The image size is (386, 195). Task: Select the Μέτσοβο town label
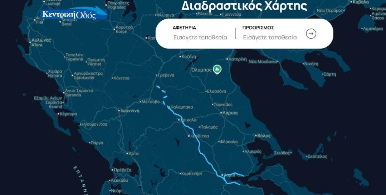click(150, 101)
